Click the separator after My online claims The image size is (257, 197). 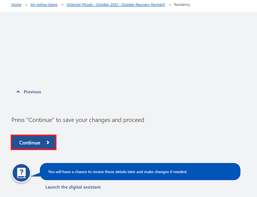(x=62, y=5)
